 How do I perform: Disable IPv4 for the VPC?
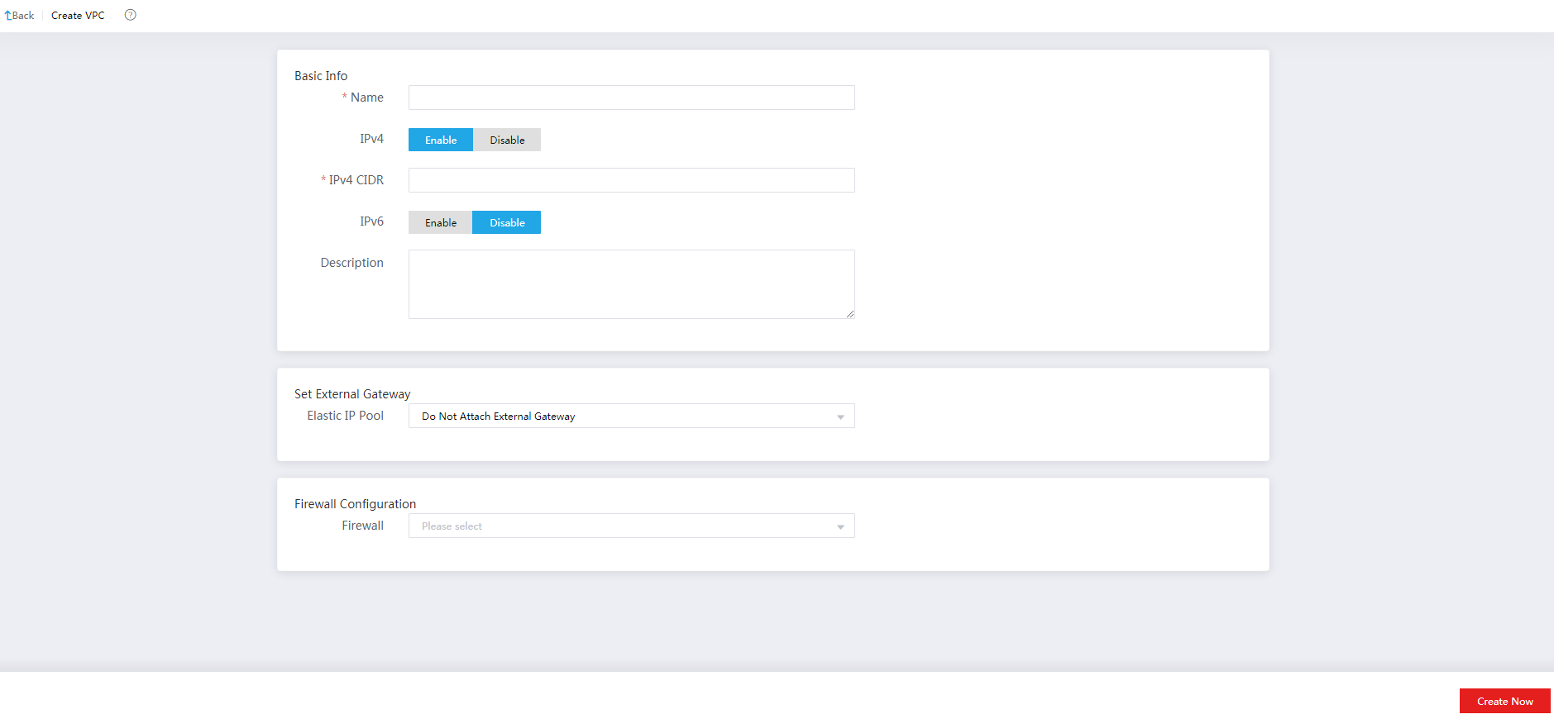click(x=506, y=140)
